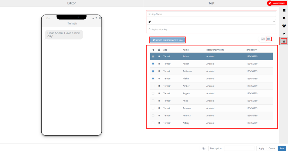Click the name cell Adrienne
This screenshot has height=152, width=288.
187,71
